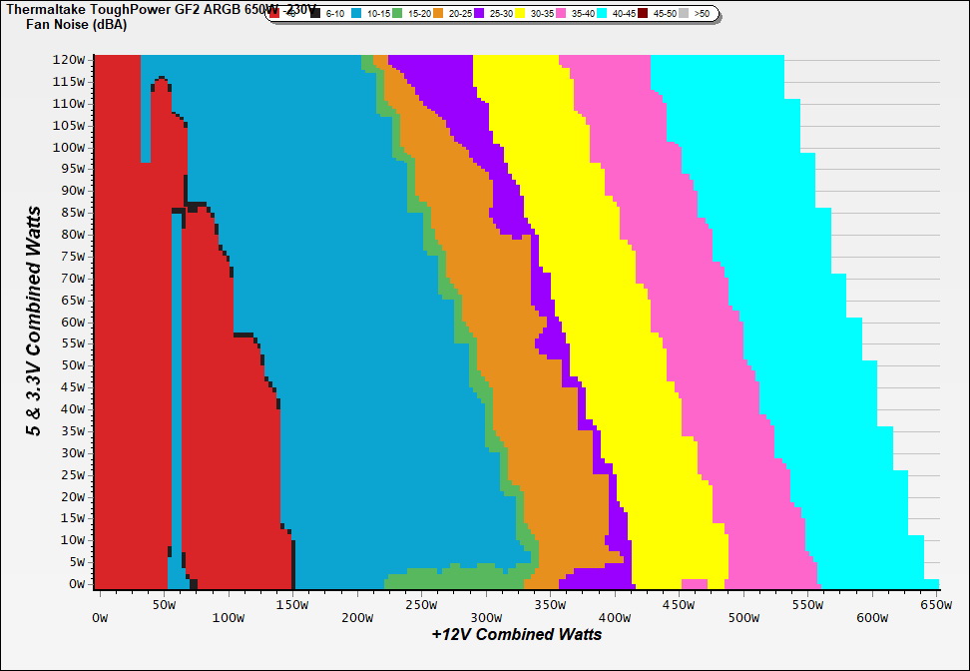
Task: Click the 300W tick label on x-axis
Action: 486,604
